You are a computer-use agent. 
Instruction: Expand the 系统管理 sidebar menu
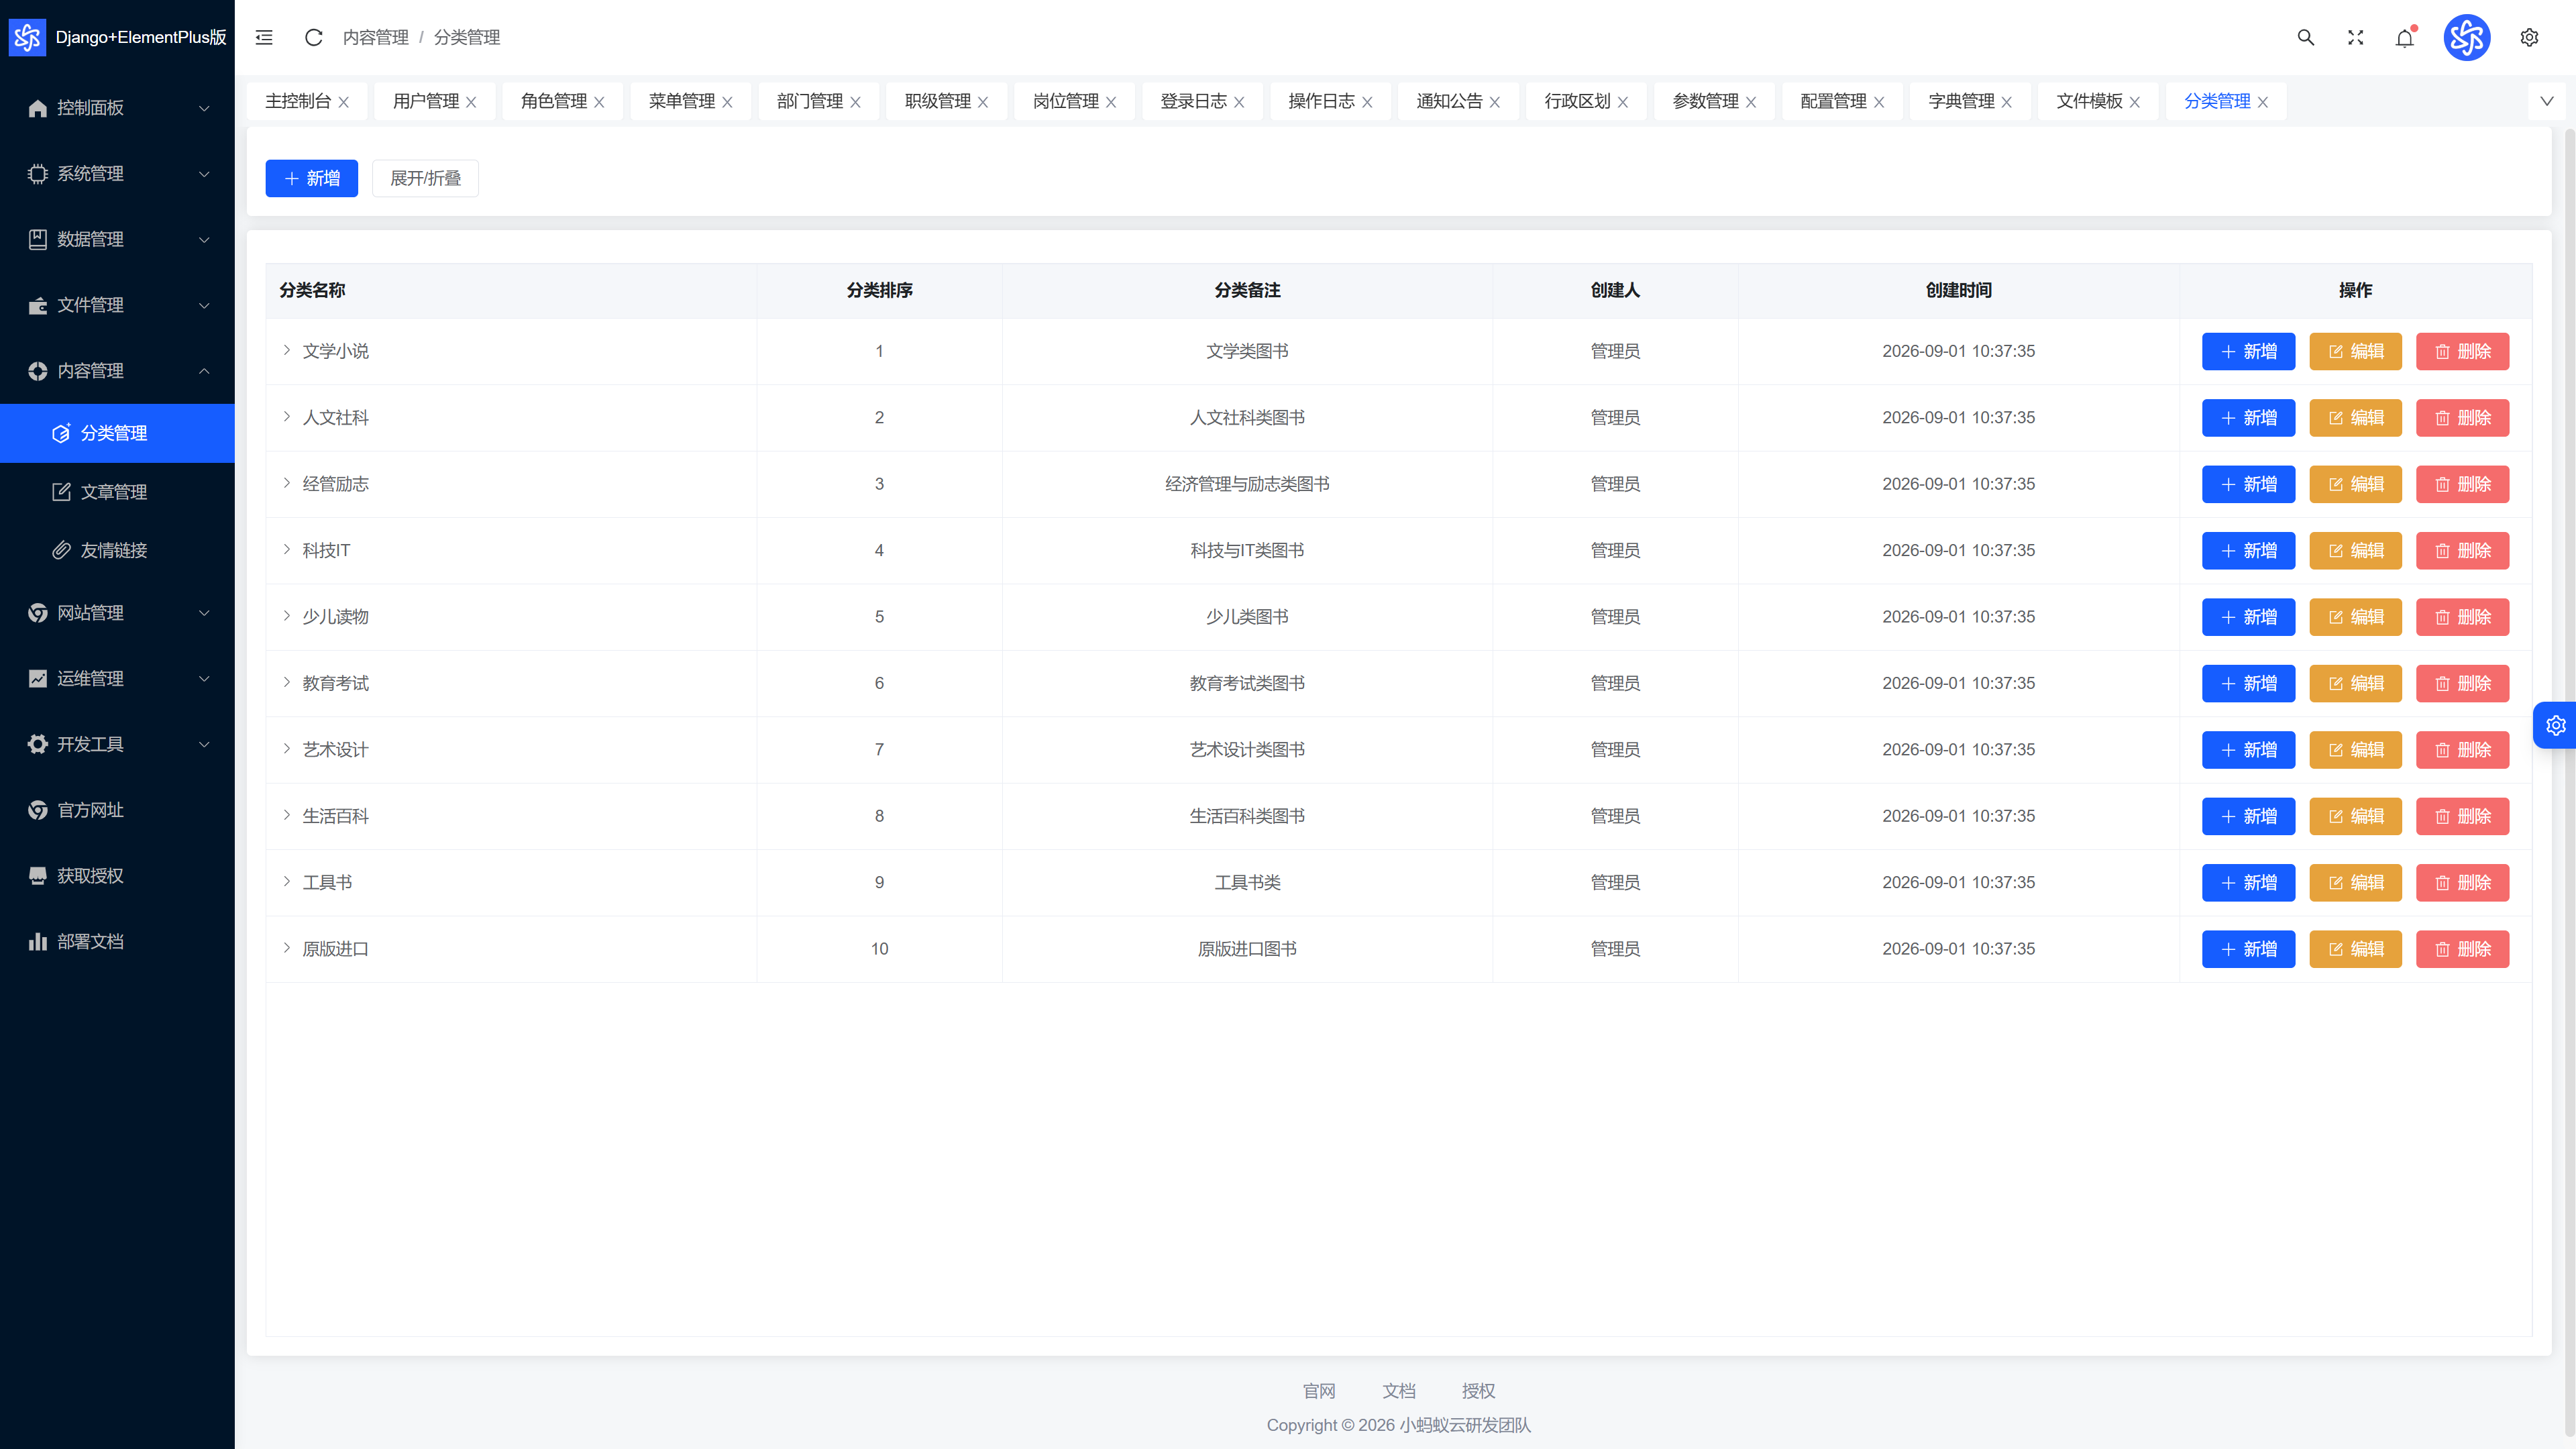click(117, 173)
